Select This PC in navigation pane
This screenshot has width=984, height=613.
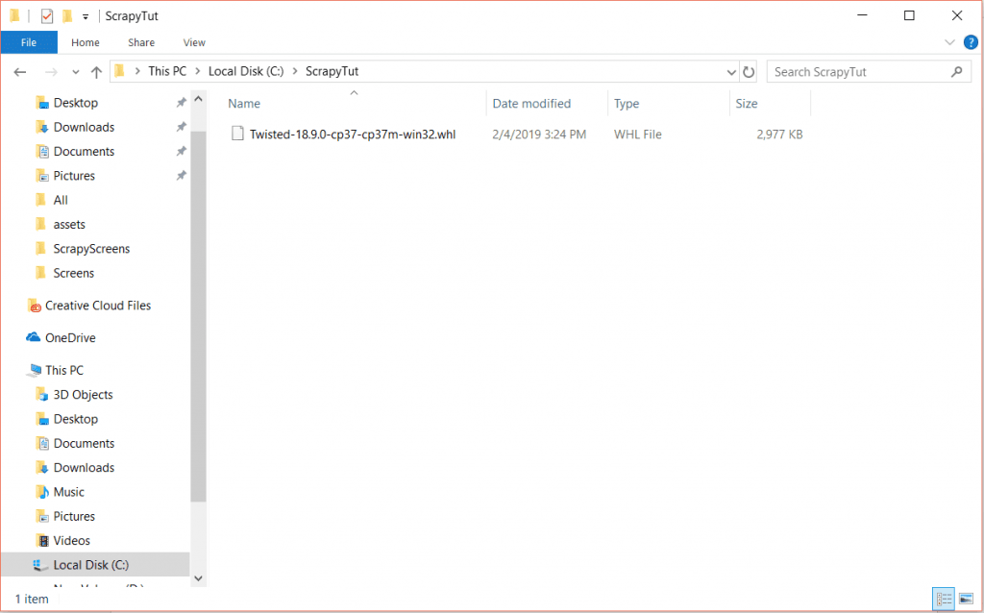64,370
